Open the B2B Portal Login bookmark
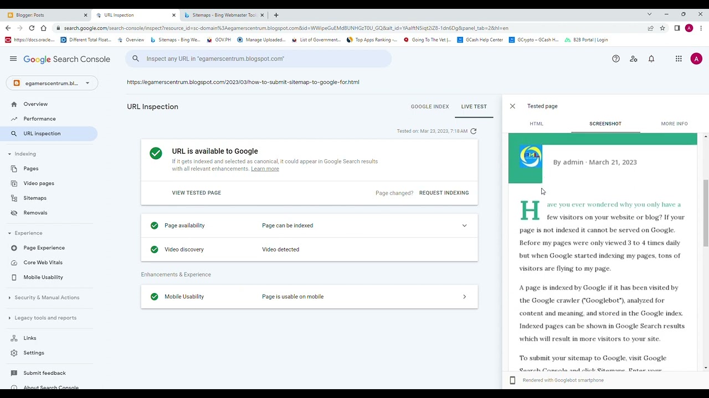This screenshot has width=709, height=398. [x=586, y=40]
